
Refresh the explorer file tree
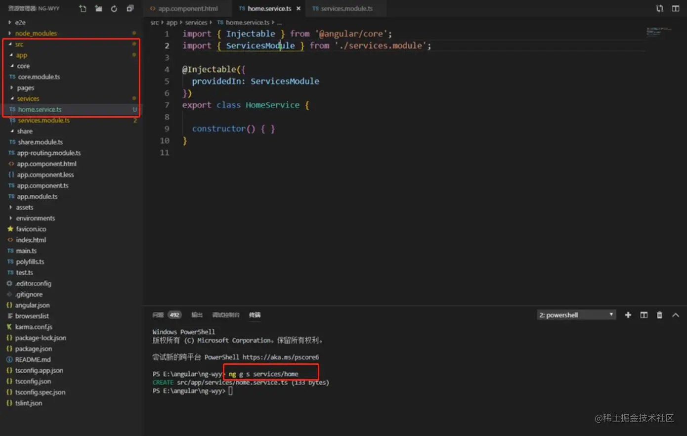click(x=114, y=8)
